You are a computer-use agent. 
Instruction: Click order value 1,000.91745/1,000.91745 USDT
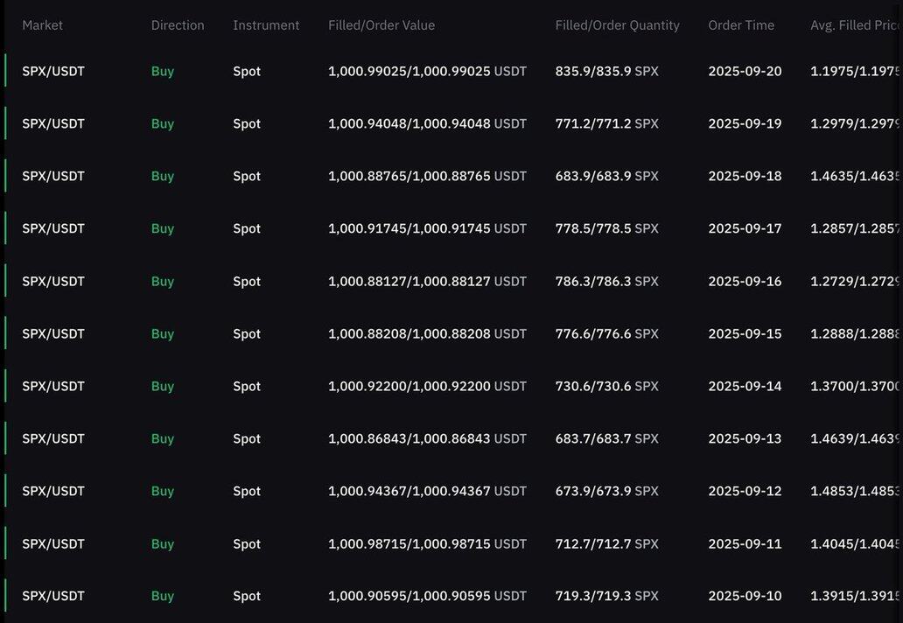pos(427,228)
